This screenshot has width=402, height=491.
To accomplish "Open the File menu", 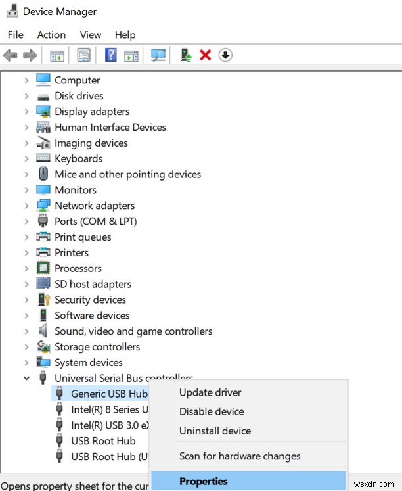I will pyautogui.click(x=16, y=35).
